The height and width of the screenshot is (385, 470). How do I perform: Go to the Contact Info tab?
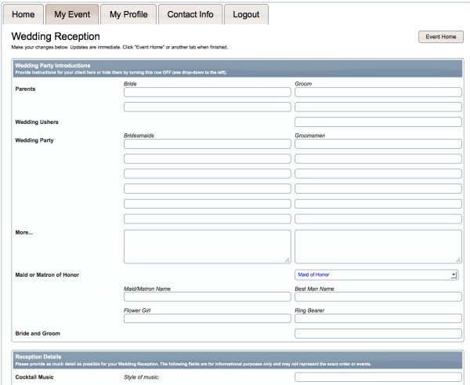coord(189,15)
